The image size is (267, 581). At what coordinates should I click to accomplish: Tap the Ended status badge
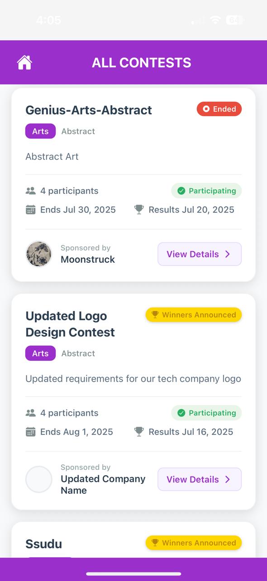(219, 109)
